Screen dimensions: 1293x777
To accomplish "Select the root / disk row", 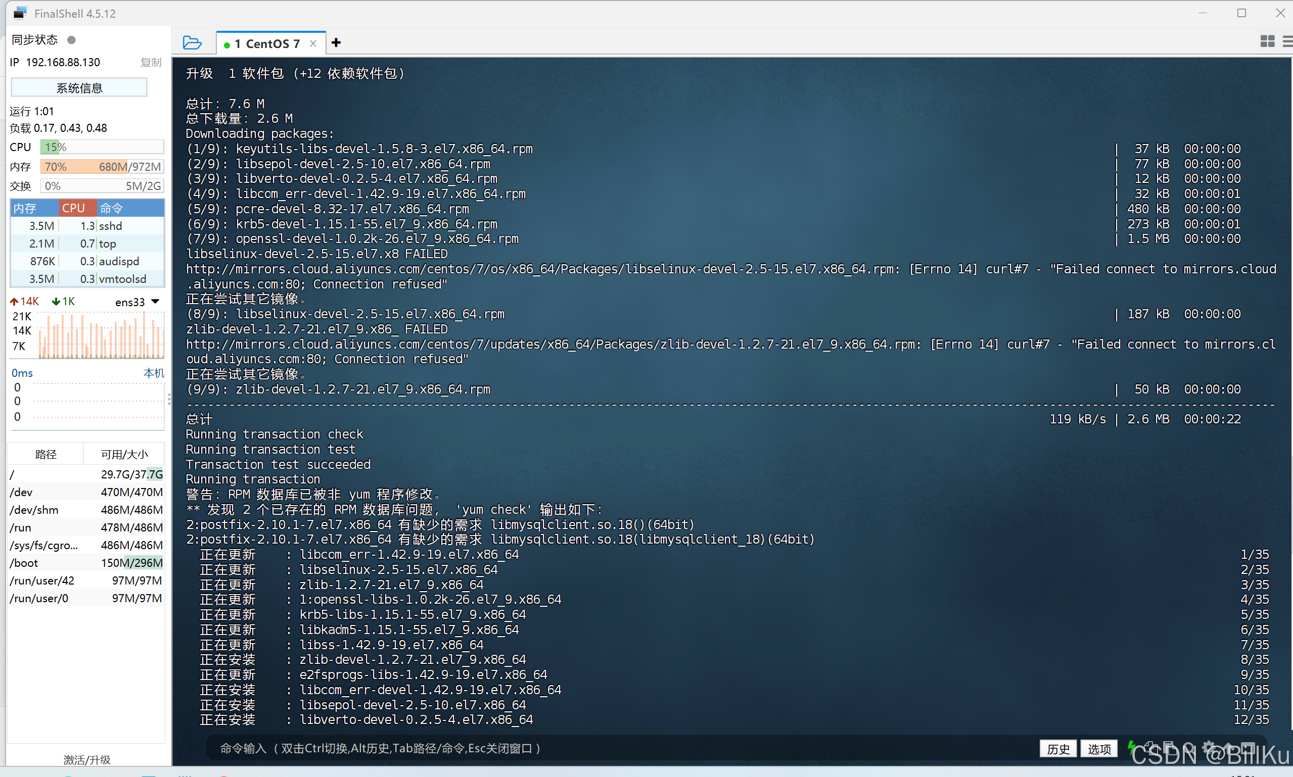I will pyautogui.click(x=86, y=474).
